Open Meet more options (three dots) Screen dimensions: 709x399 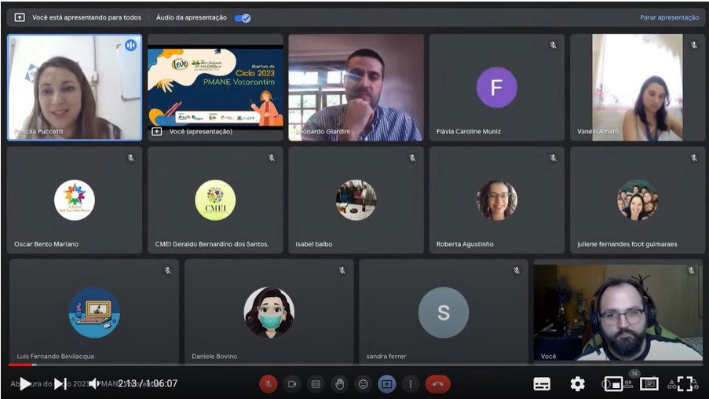411,384
